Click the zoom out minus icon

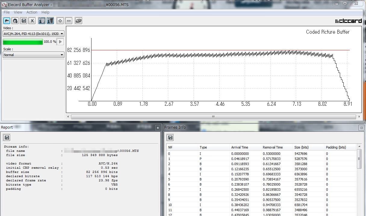point(69,21)
